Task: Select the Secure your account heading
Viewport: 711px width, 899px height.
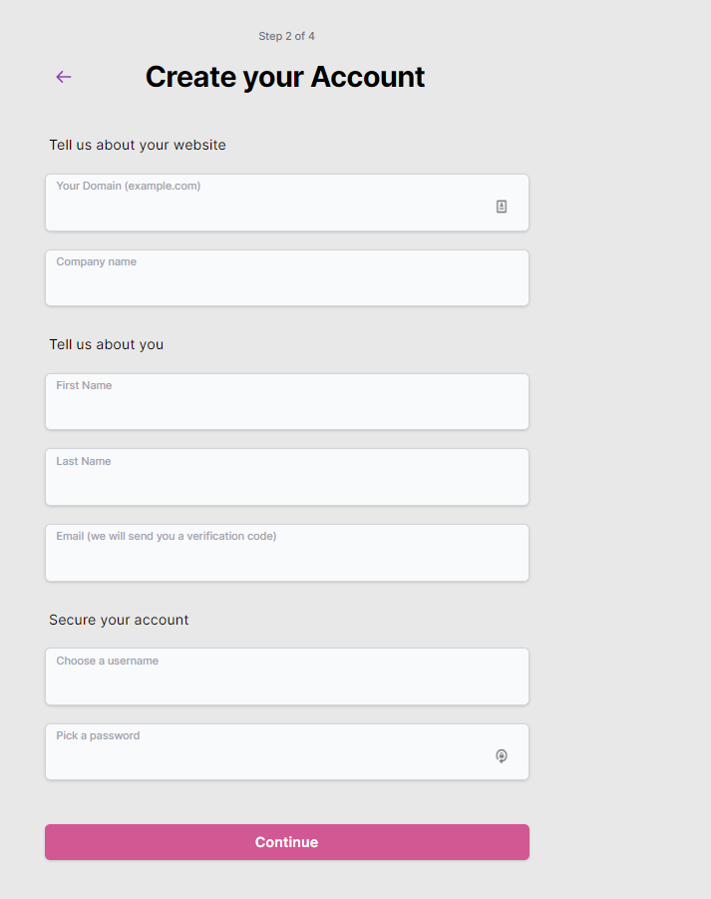Action: click(x=119, y=620)
